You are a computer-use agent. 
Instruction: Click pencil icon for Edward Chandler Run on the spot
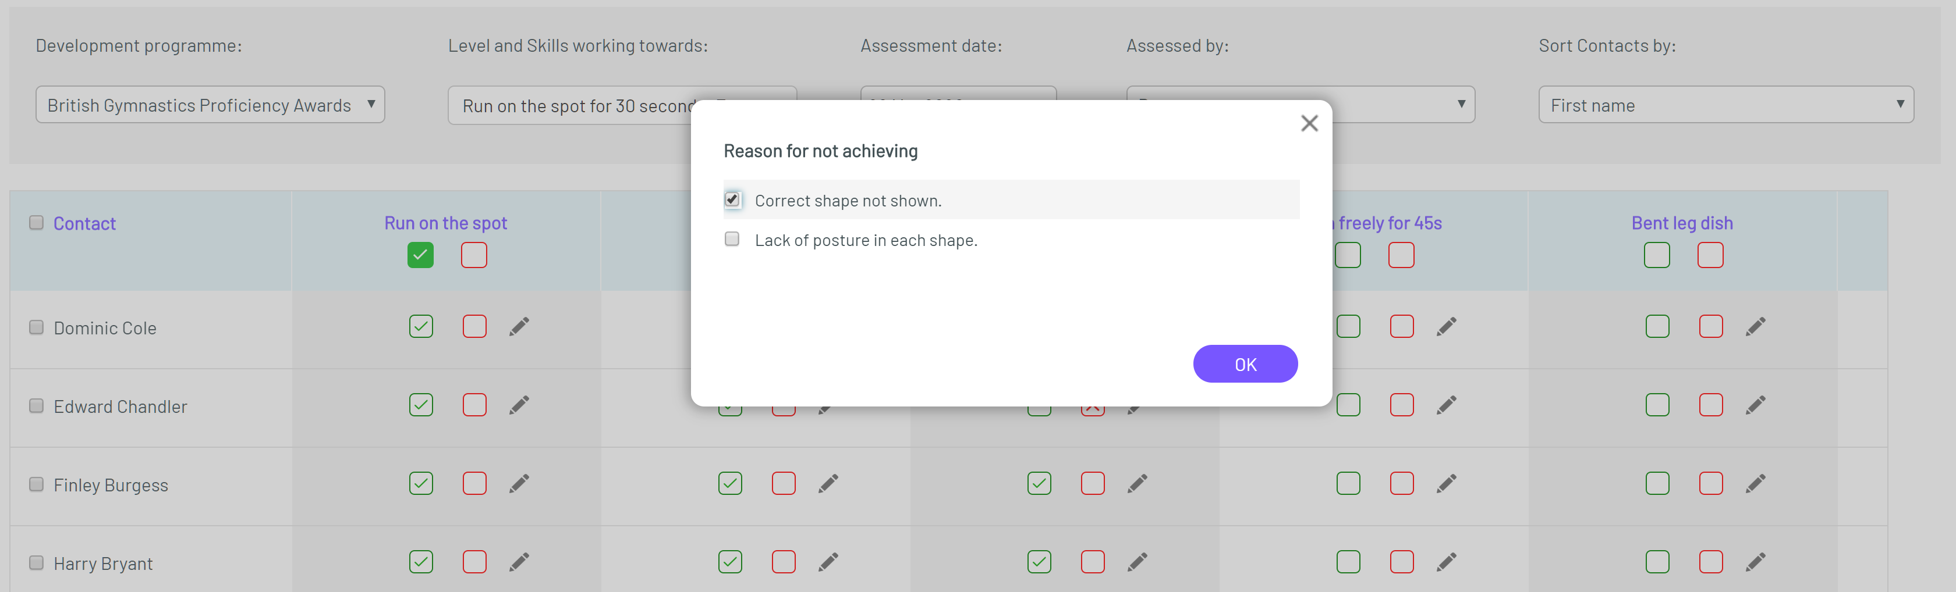(x=519, y=405)
